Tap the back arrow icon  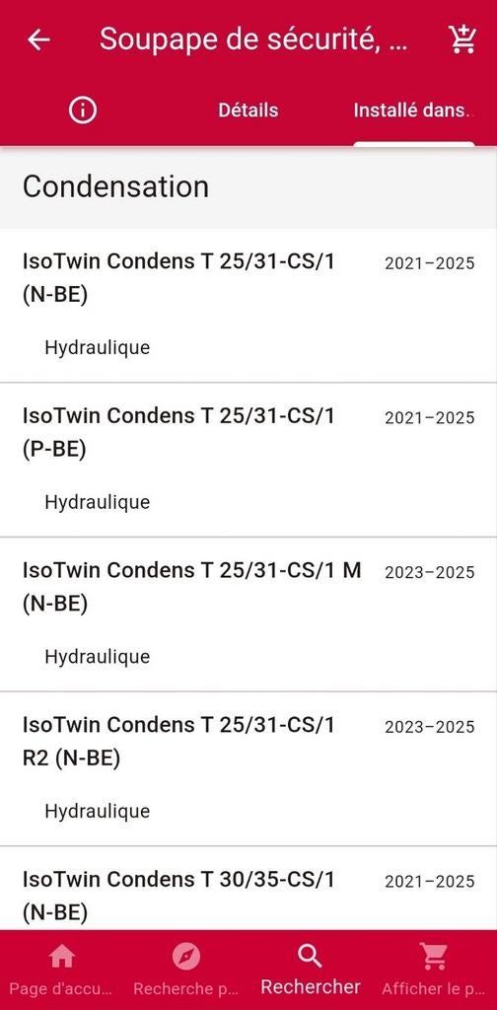click(38, 39)
